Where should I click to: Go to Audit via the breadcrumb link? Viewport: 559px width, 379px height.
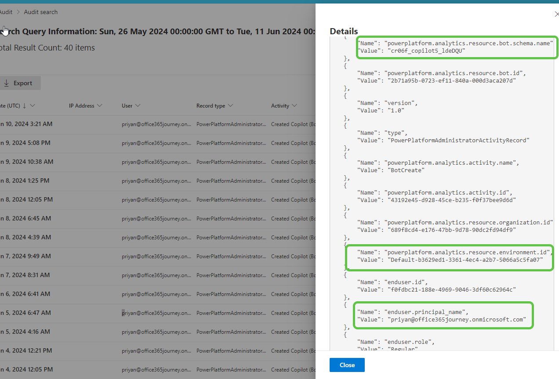(x=6, y=12)
